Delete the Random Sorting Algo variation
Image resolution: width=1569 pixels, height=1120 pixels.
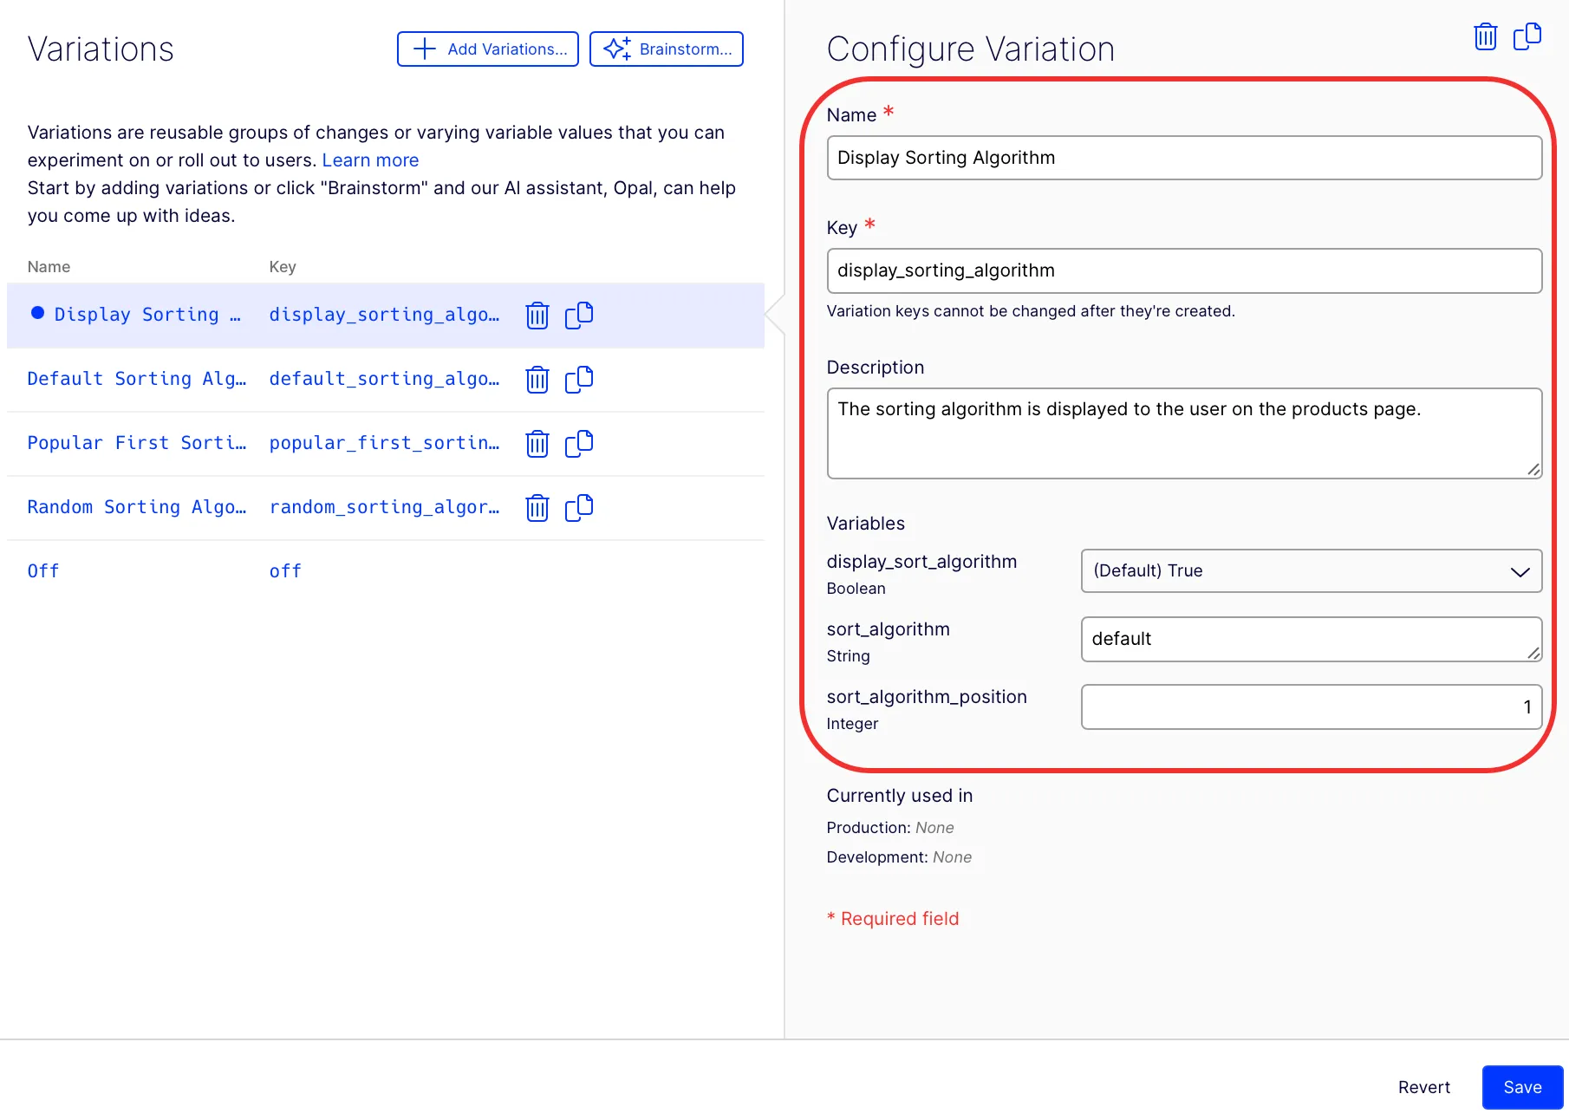pyautogui.click(x=537, y=508)
